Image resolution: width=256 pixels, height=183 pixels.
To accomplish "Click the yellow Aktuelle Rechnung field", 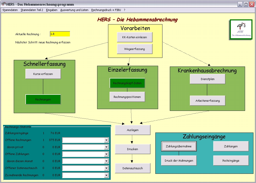I will (60, 34).
